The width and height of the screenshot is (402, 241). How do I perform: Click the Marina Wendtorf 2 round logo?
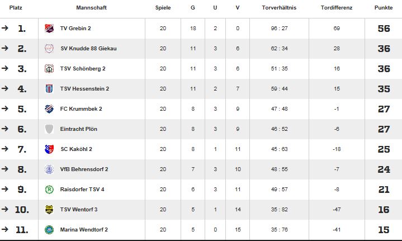[x=49, y=230]
